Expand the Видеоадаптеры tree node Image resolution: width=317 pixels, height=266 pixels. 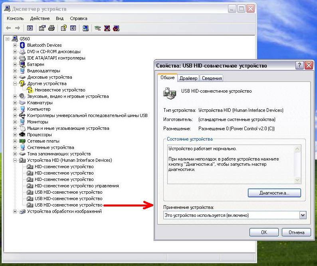15,71
